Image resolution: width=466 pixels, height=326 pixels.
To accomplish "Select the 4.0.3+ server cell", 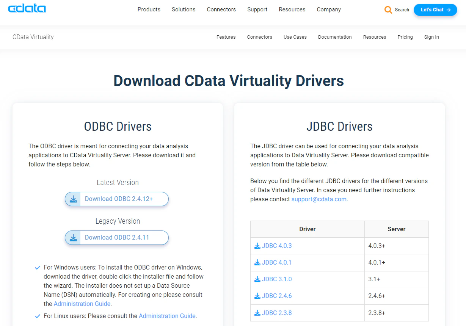I will tap(397, 246).
